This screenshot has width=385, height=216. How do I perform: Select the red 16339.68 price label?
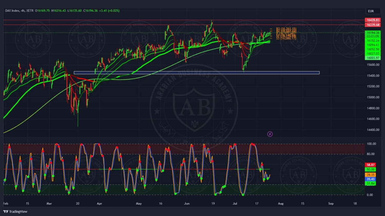point(373,25)
